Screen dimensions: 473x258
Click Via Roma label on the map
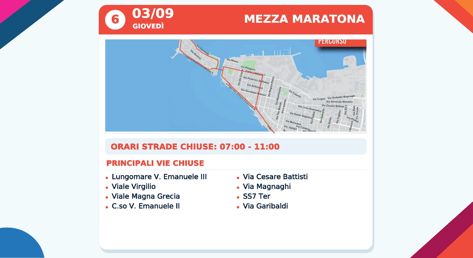(232, 61)
